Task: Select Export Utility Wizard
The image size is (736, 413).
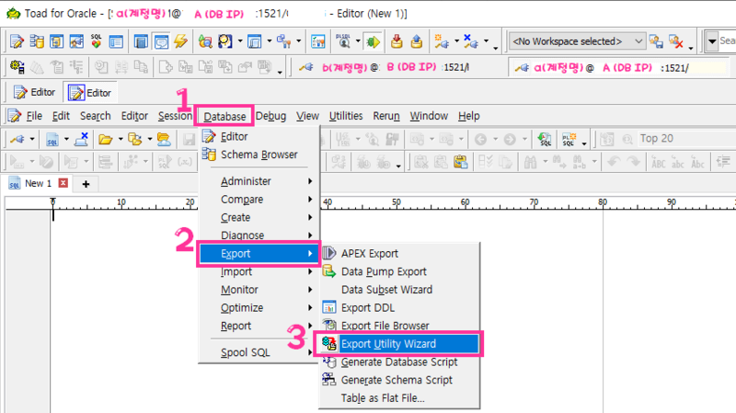Action: pos(400,344)
